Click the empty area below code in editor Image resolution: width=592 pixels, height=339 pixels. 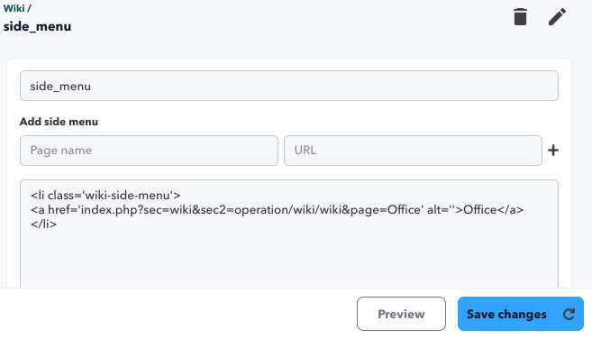click(289, 261)
